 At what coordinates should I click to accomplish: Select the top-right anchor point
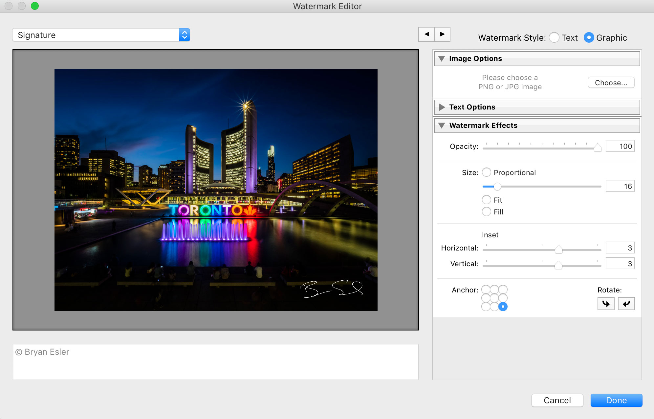tap(503, 289)
